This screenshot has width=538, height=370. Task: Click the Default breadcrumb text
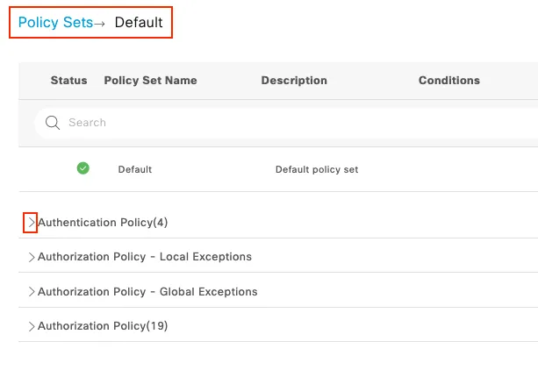(139, 23)
